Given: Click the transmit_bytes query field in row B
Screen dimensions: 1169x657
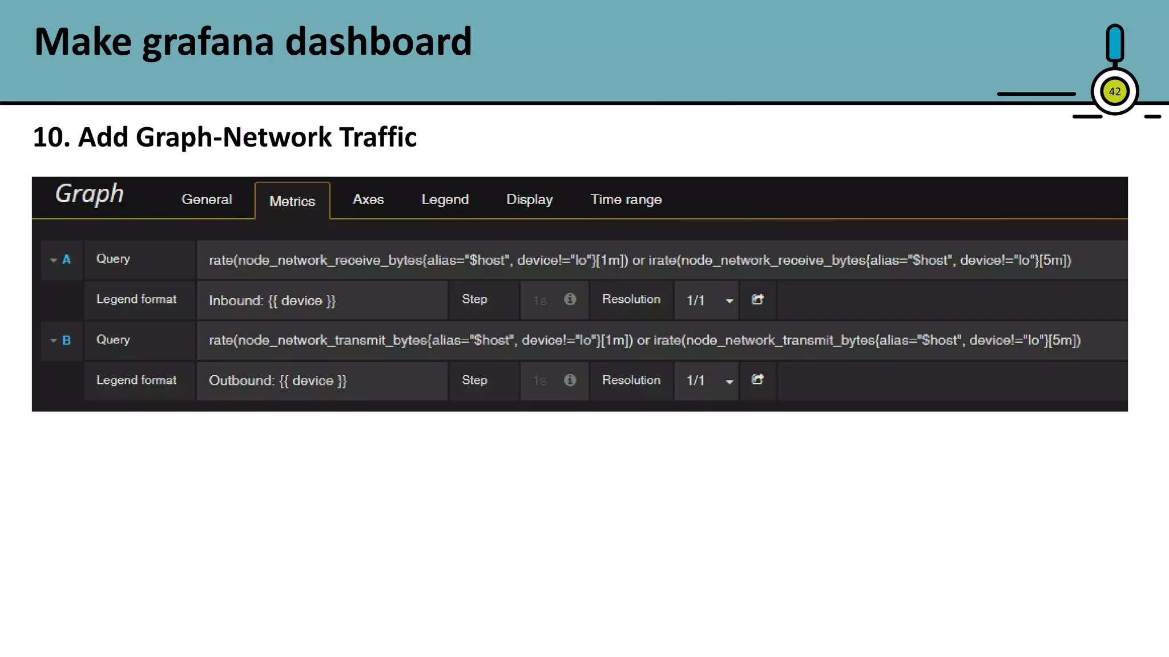Looking at the screenshot, I should (x=644, y=340).
